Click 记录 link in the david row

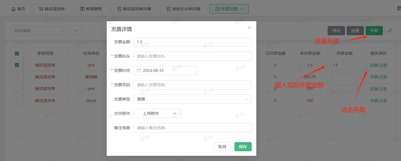pos(383,101)
